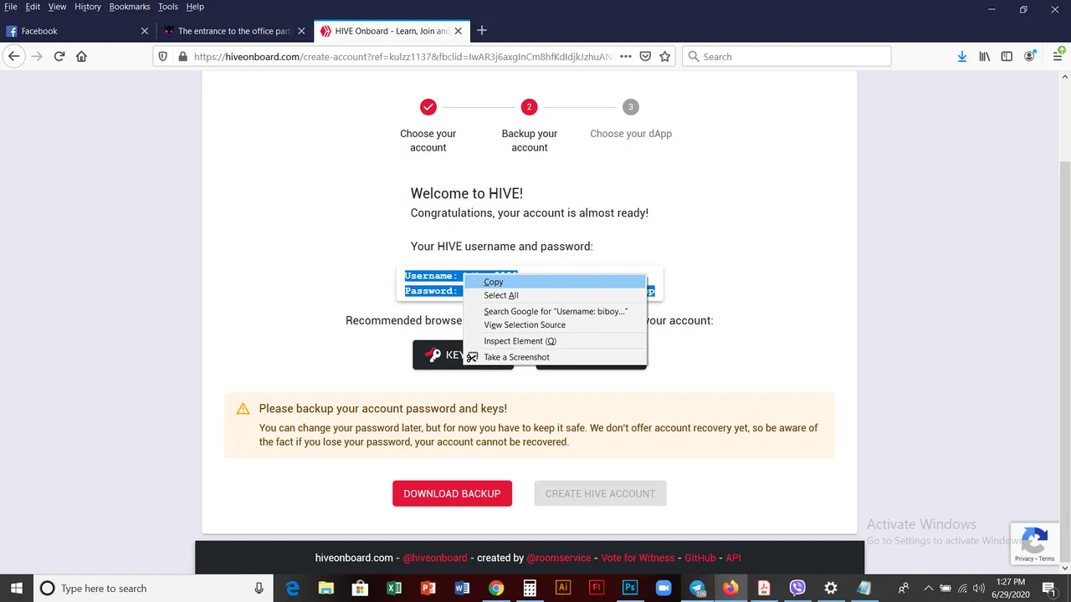Open the File menu
Screen dimensions: 1071x602
click(11, 7)
